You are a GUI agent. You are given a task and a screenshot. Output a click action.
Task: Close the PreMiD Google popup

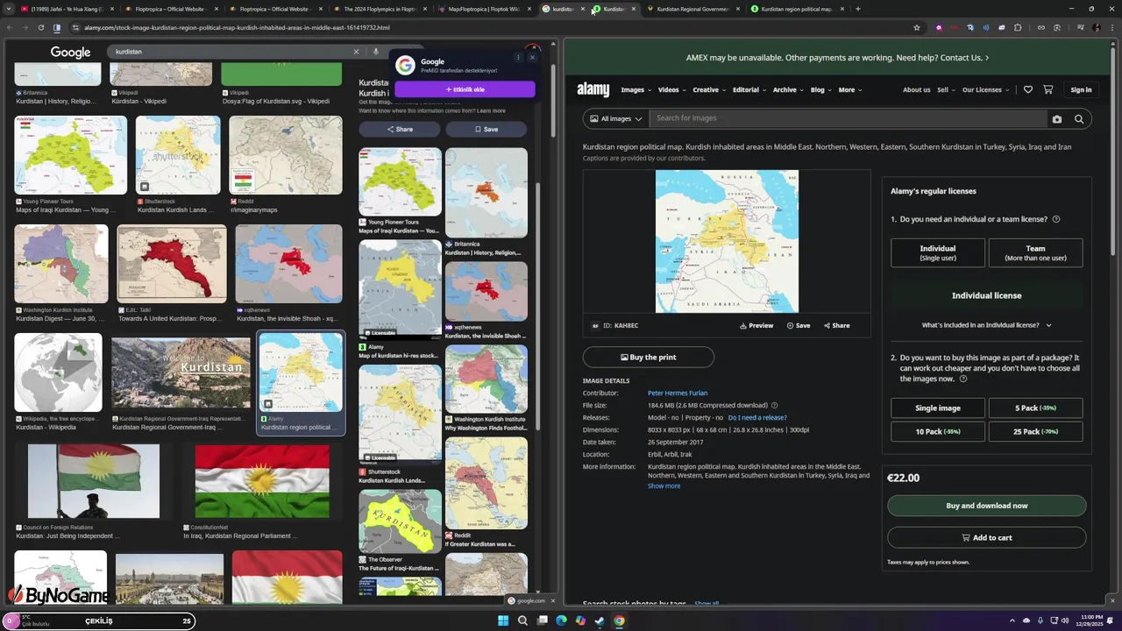coord(531,58)
